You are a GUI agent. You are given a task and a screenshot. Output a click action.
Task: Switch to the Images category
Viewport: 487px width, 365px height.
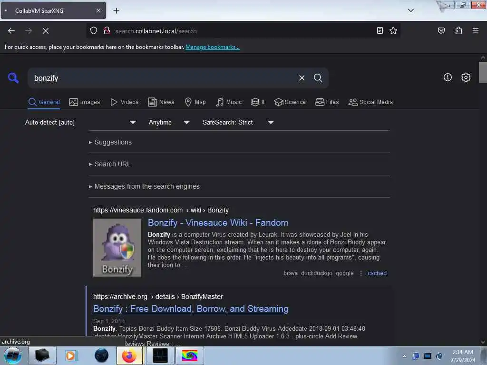click(x=85, y=102)
